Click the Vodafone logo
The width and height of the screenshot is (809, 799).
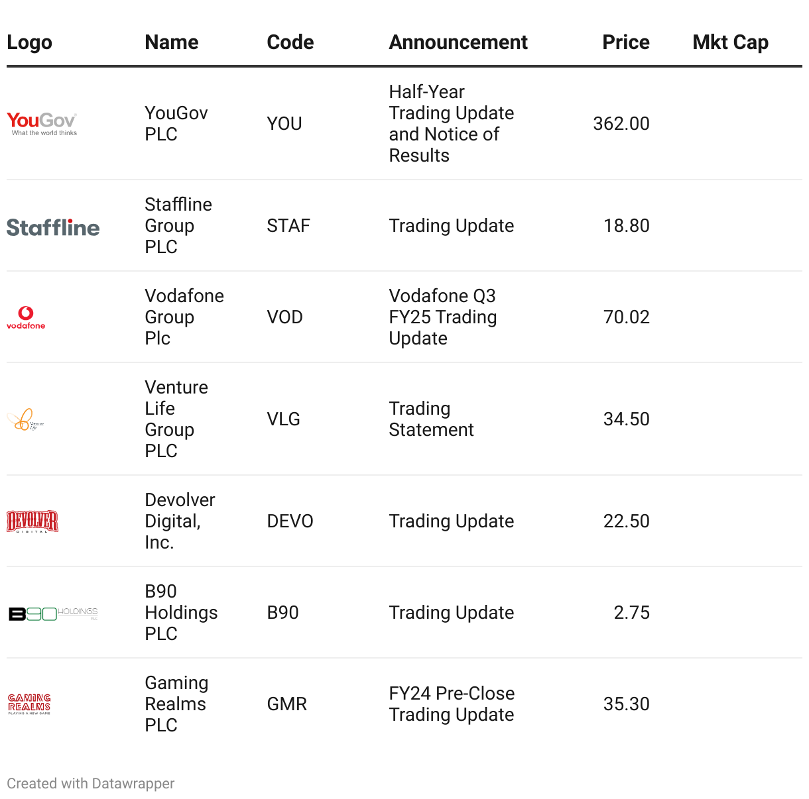click(x=26, y=317)
